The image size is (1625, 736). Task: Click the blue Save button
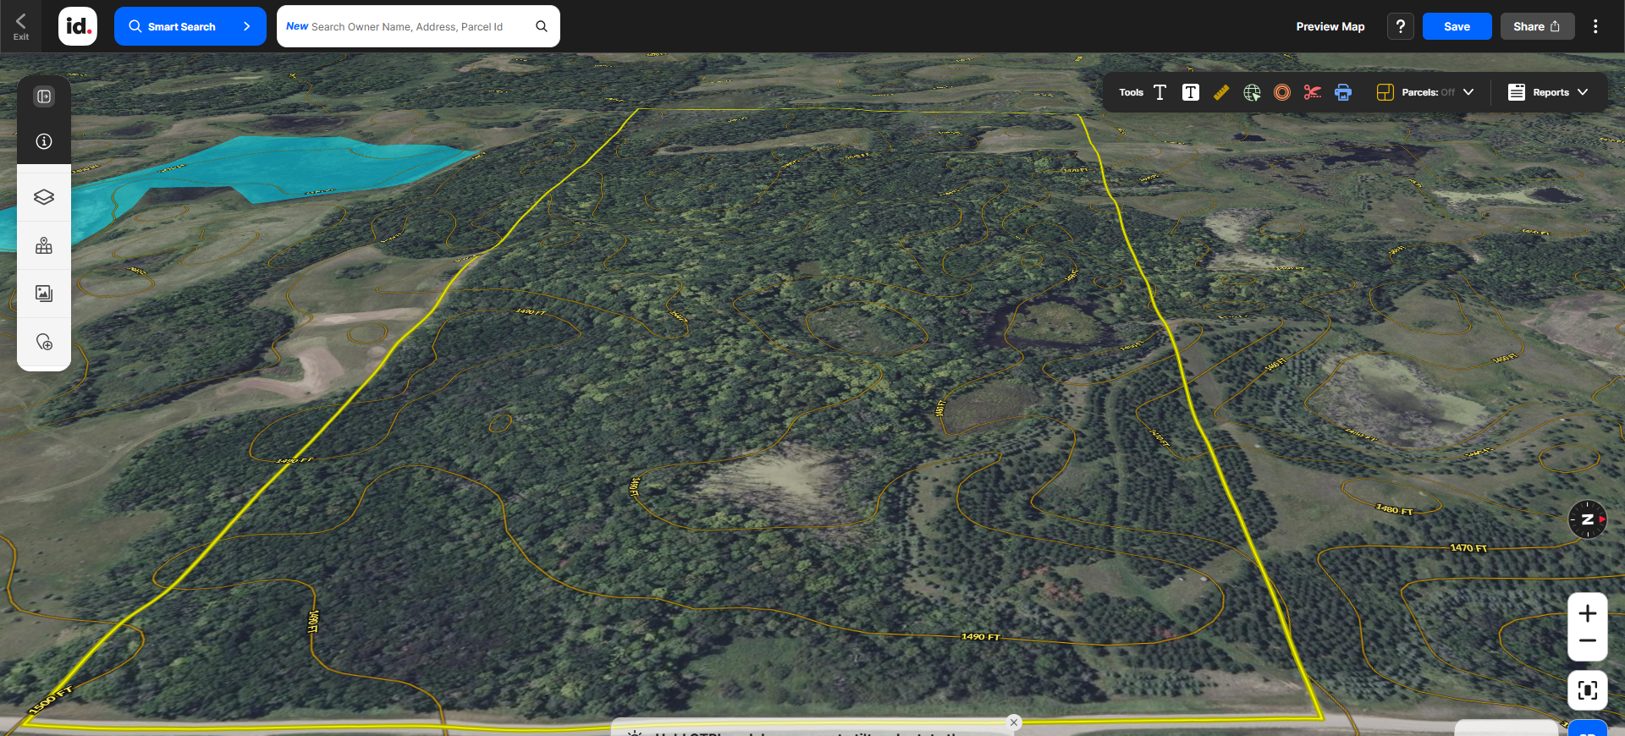[x=1456, y=26]
